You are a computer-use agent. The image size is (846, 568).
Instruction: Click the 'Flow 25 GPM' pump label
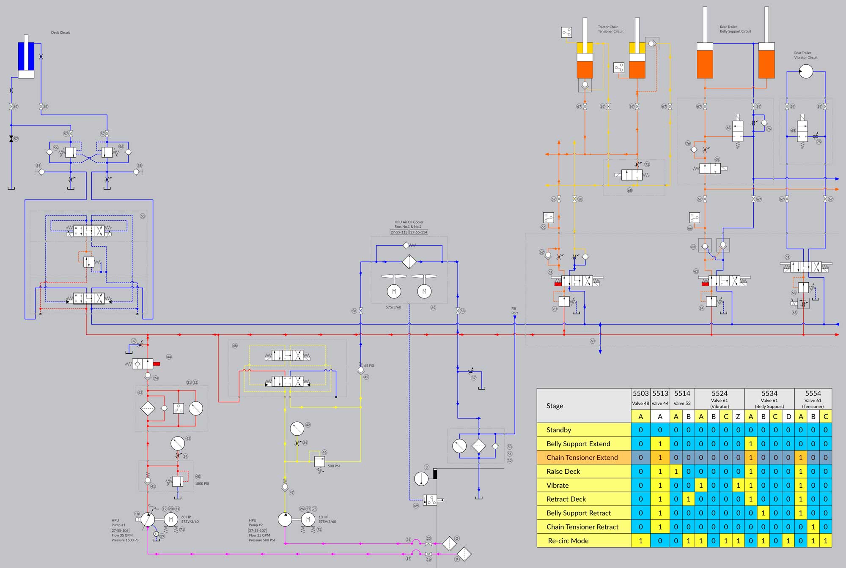259,535
